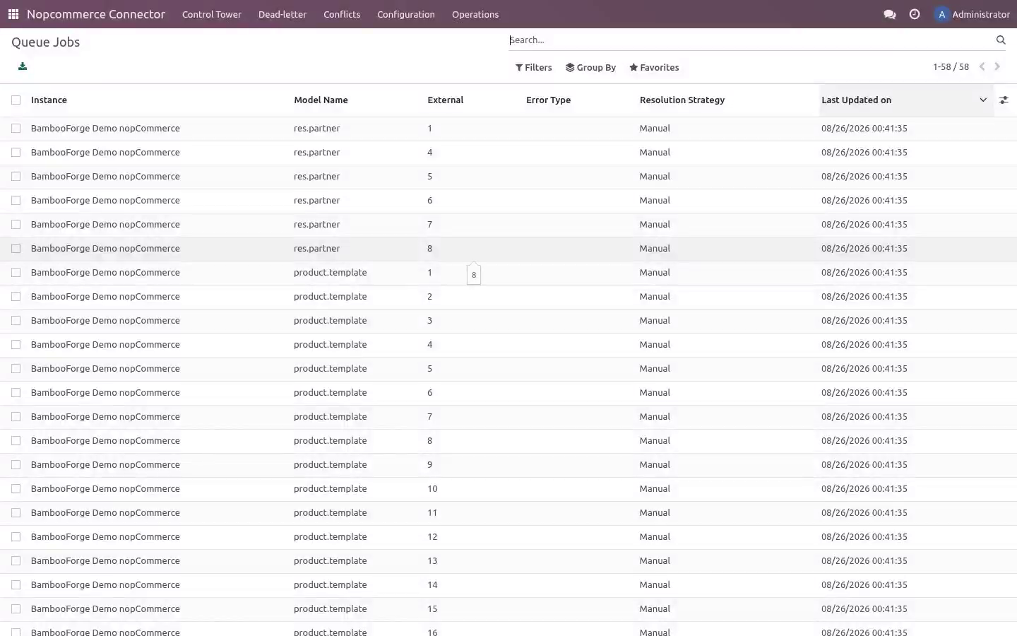The image size is (1017, 636).
Task: Click the 1-58 / 58 pager counter
Action: point(951,67)
